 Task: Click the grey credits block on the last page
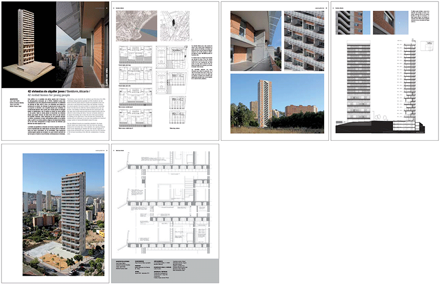(165, 270)
